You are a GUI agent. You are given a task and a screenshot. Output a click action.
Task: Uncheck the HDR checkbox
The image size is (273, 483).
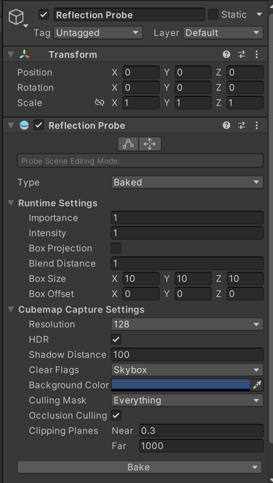[116, 340]
